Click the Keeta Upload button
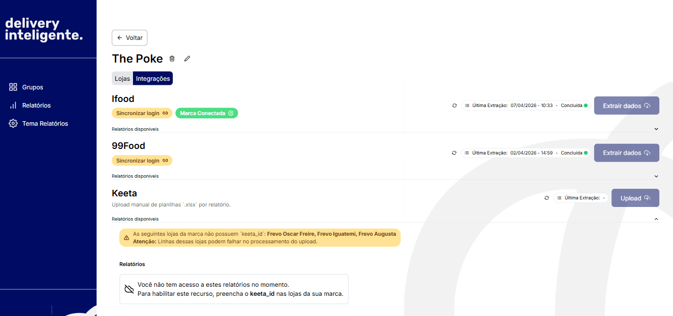This screenshot has width=673, height=316. coord(636,198)
